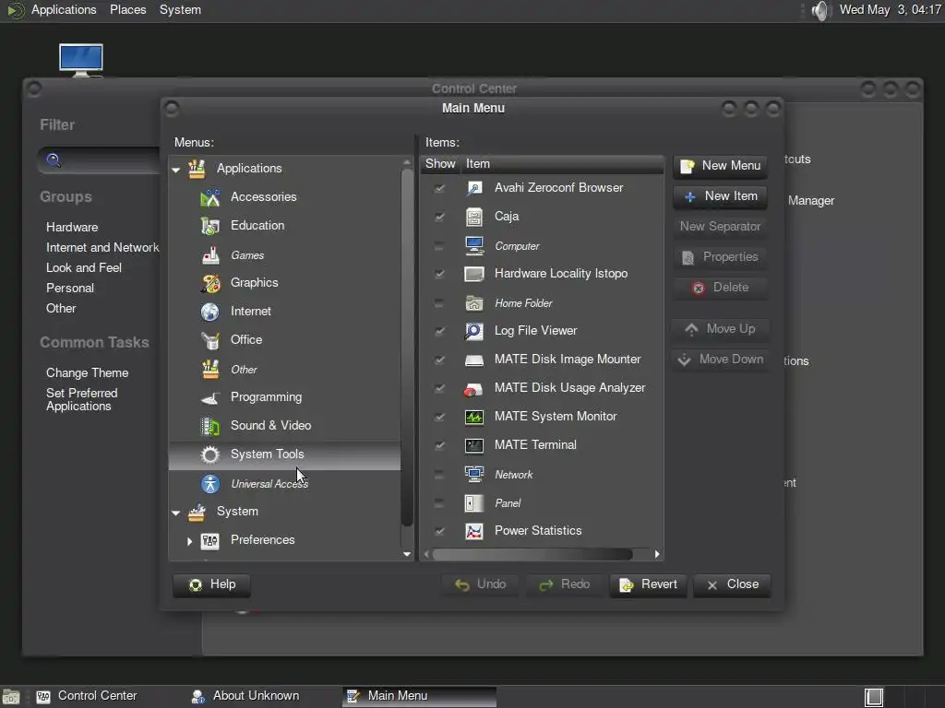This screenshot has height=708, width=945.
Task: Click the Close button in Main Menu
Action: click(732, 584)
